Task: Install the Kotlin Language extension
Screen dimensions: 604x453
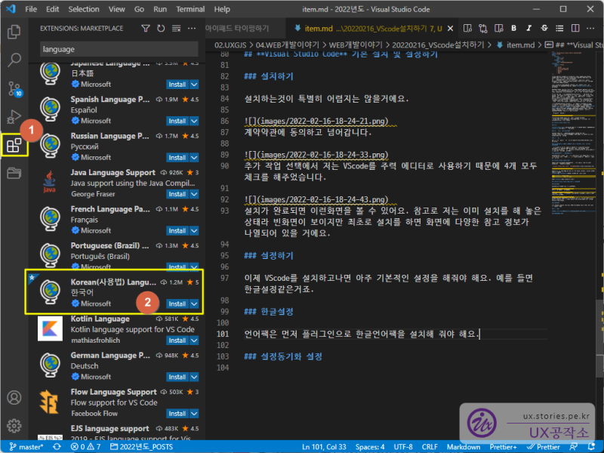Action: 177,341
